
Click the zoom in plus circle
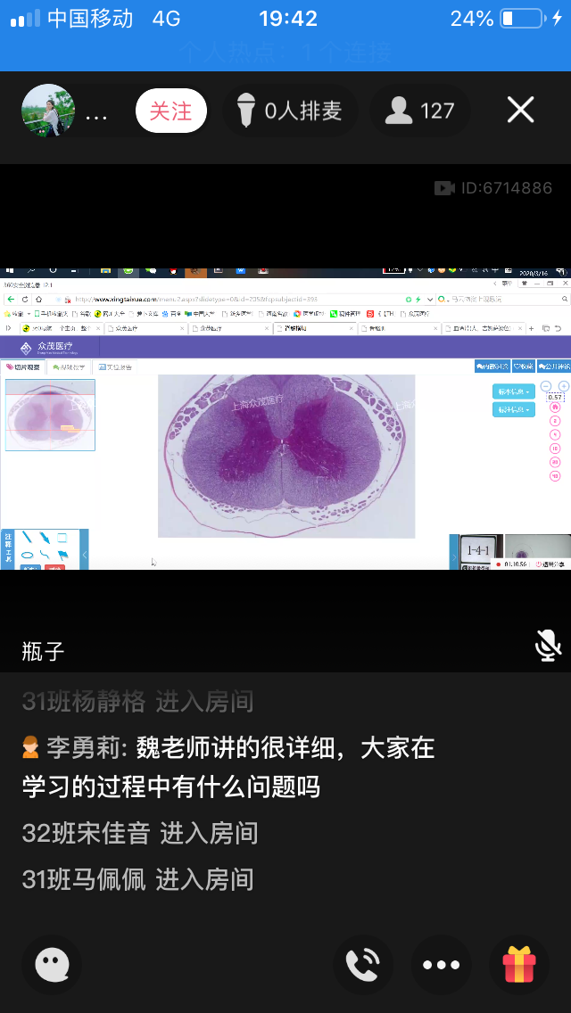click(563, 386)
